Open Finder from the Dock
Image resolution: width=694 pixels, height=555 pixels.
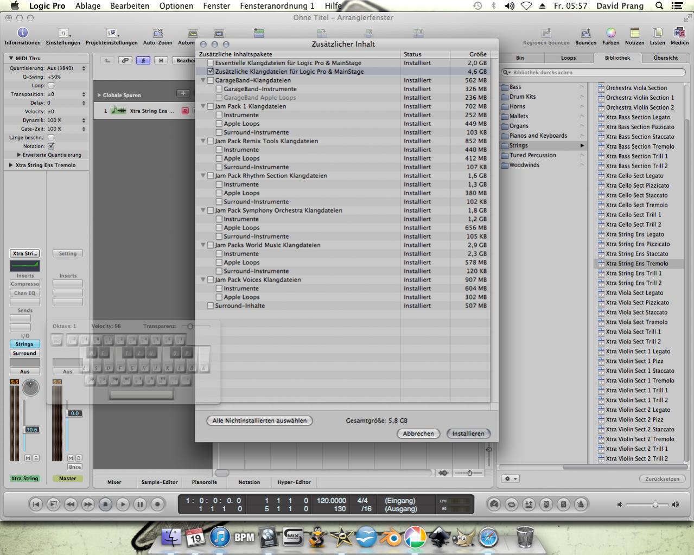171,537
